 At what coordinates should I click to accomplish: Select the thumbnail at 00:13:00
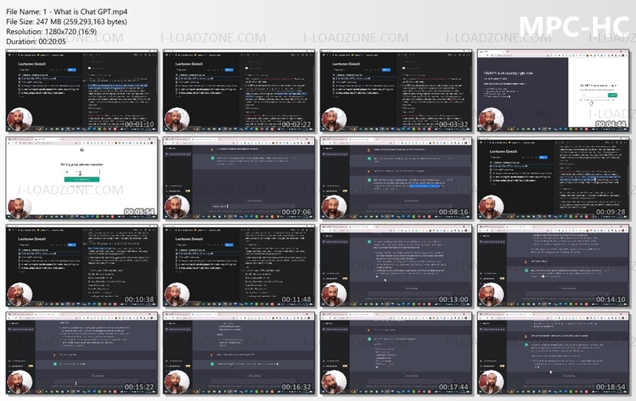pos(396,266)
